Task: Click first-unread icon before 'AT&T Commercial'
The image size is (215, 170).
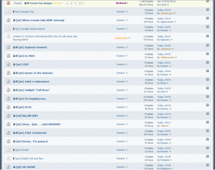Action: click(14, 133)
